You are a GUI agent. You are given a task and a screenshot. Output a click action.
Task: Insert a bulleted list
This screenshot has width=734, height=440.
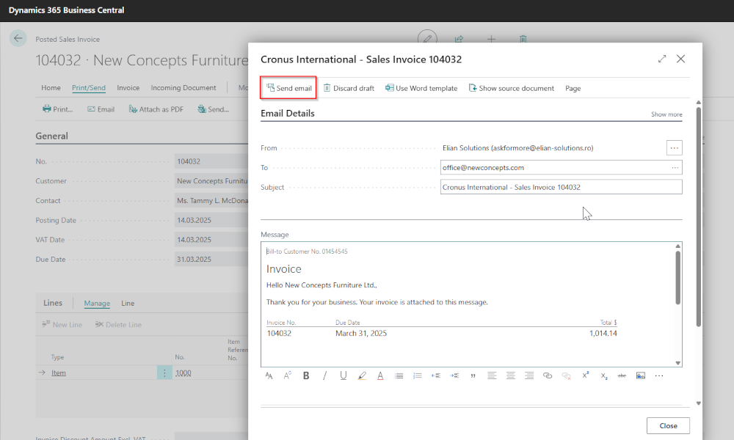point(399,375)
